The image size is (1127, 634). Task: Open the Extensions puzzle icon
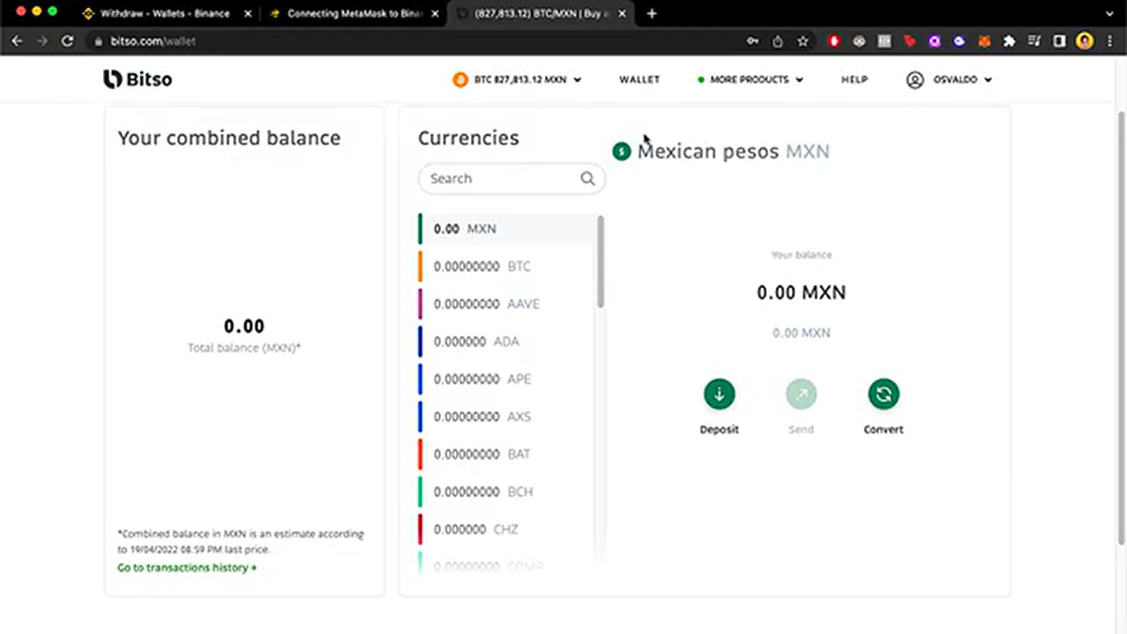pos(1010,41)
